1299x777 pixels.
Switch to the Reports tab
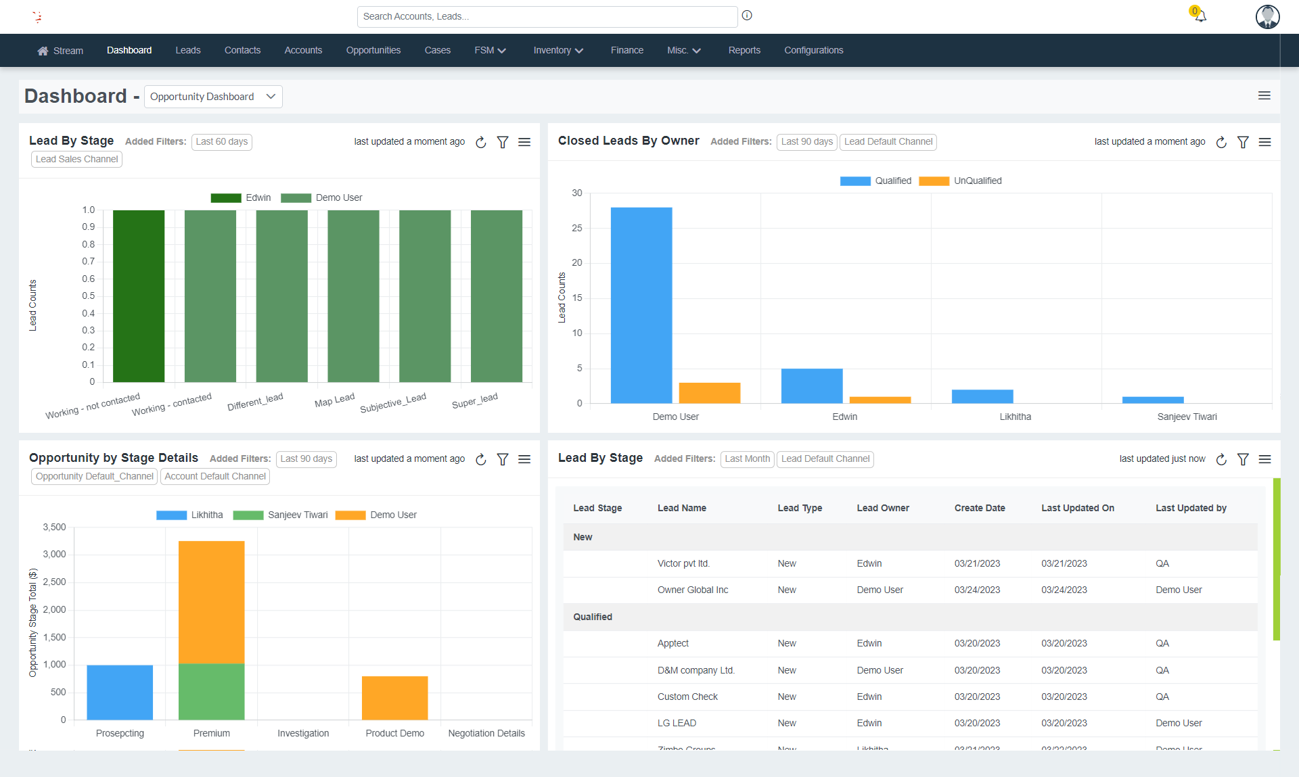pyautogui.click(x=744, y=50)
